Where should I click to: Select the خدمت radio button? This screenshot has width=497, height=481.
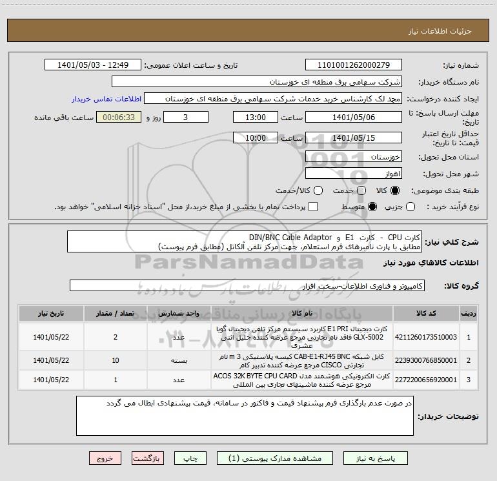click(x=361, y=190)
